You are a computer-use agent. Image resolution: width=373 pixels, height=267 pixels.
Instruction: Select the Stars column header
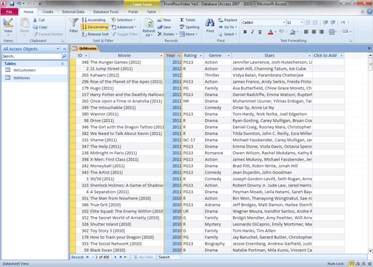(269, 55)
